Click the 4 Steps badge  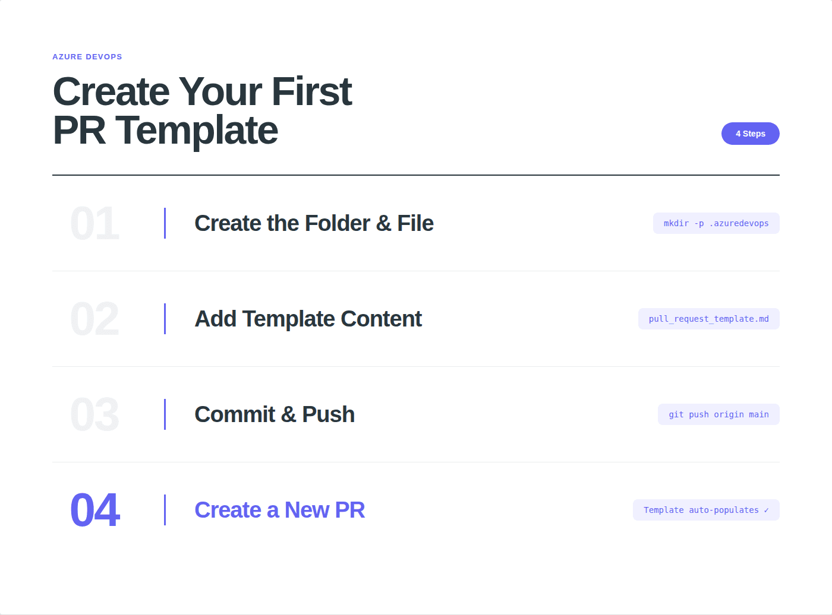pyautogui.click(x=750, y=134)
